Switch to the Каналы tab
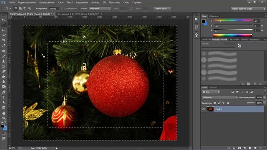 (213, 87)
